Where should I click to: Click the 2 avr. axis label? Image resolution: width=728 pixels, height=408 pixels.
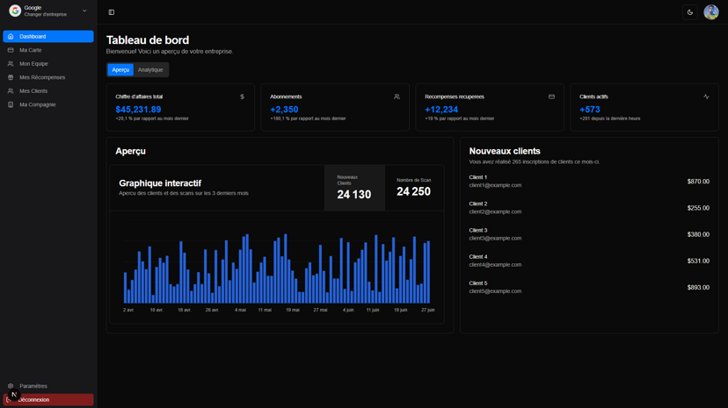pos(128,310)
